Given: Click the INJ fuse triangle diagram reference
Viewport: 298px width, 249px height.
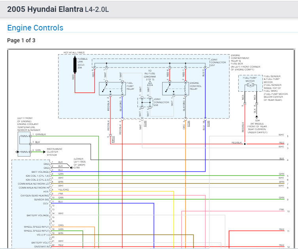Looking at the screenshot, I should (x=150, y=84).
